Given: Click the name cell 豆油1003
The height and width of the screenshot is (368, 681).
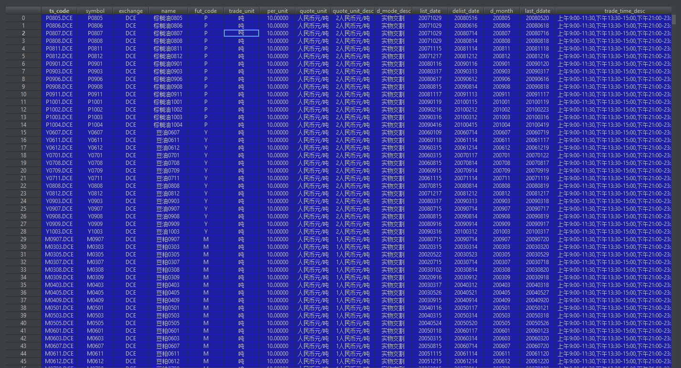Looking at the screenshot, I should 168,232.
